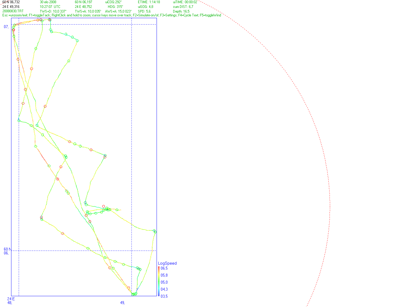Click the Depth: 16,5 readout
The width and height of the screenshot is (409, 307).
click(181, 11)
